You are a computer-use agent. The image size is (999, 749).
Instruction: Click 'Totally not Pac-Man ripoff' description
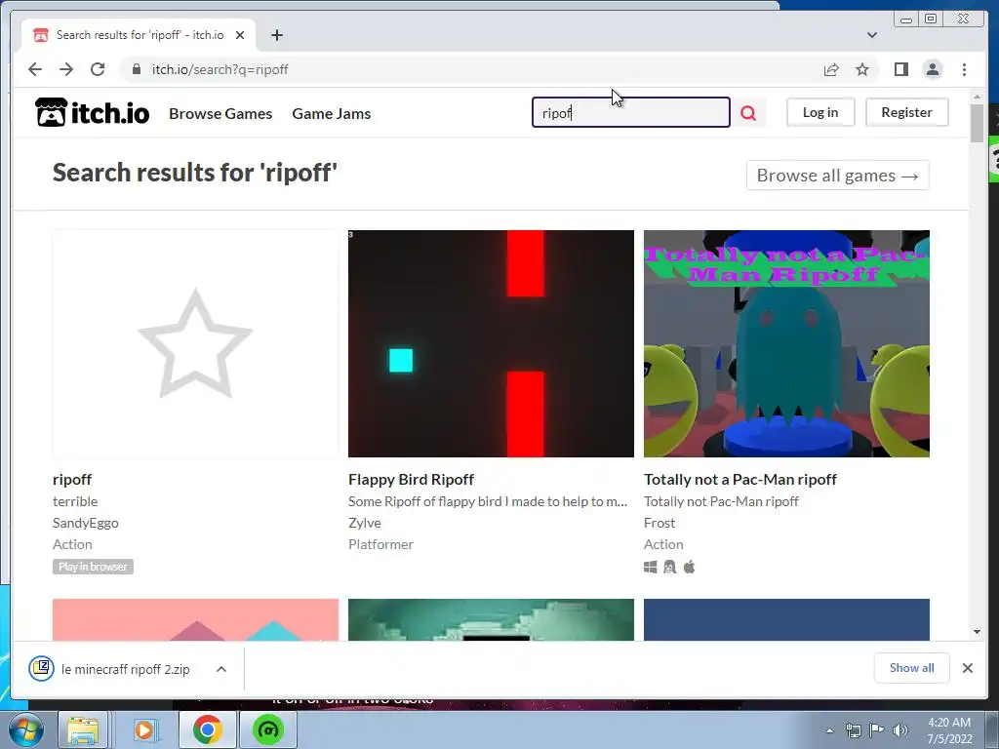(x=721, y=501)
